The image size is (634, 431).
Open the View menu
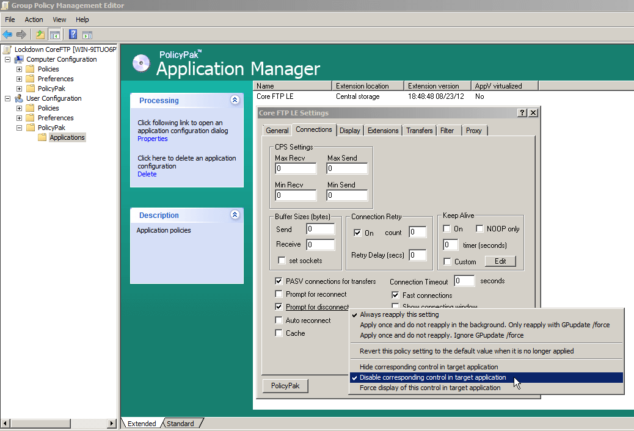pos(59,20)
